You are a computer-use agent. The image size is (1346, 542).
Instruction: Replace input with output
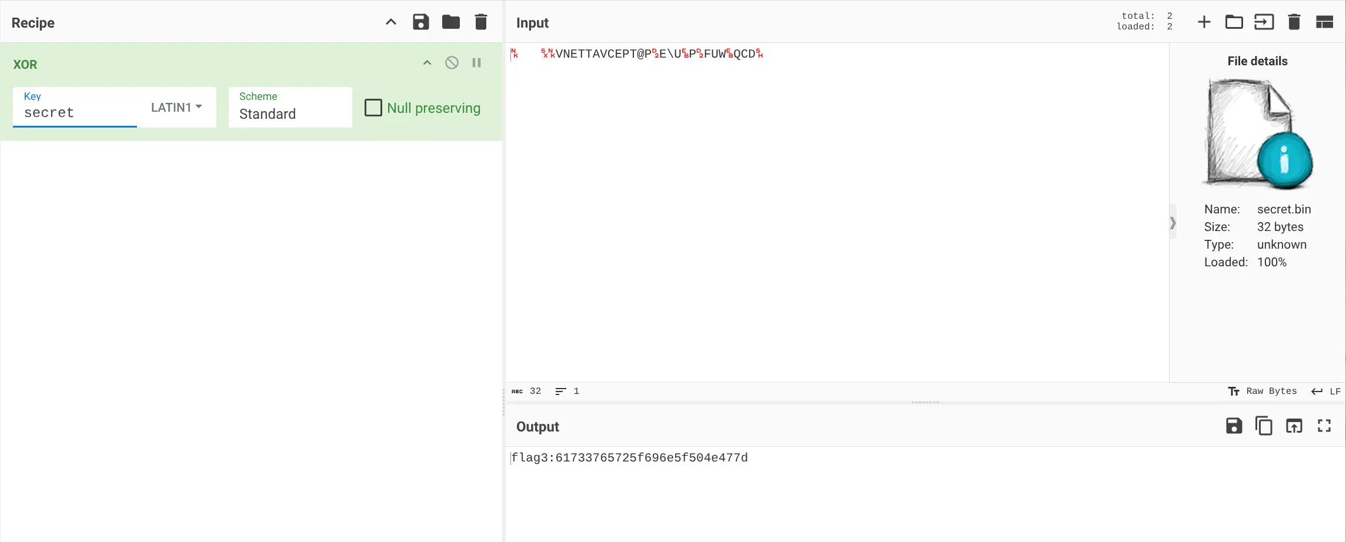pos(1294,426)
